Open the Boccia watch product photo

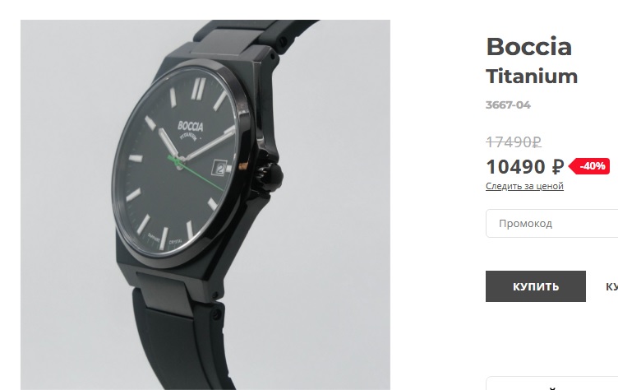pyautogui.click(x=205, y=205)
